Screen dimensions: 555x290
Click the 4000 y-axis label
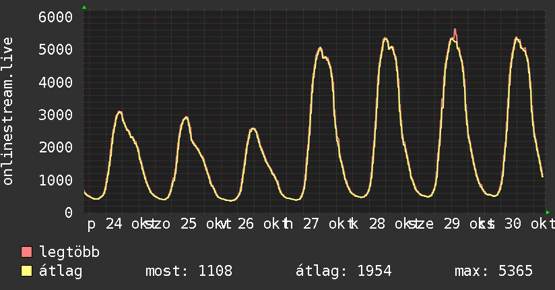pyautogui.click(x=56, y=82)
